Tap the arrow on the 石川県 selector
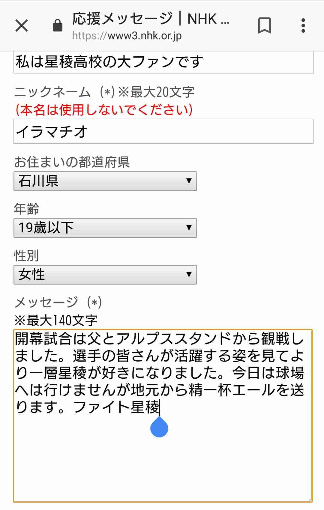324x510 pixels. click(x=189, y=181)
